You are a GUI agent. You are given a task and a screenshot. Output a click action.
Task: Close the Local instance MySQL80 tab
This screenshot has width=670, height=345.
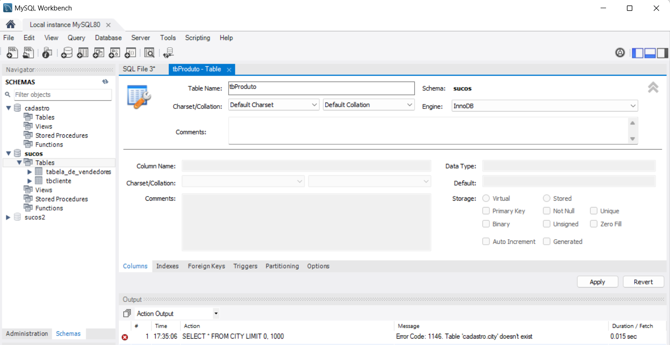pyautogui.click(x=108, y=25)
